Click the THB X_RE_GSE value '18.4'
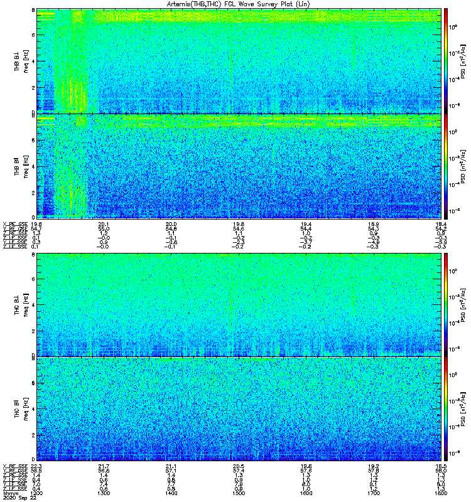 pyautogui.click(x=441, y=224)
